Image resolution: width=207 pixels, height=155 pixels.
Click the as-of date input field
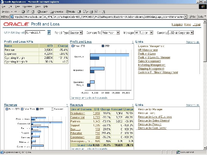[x=35, y=32]
